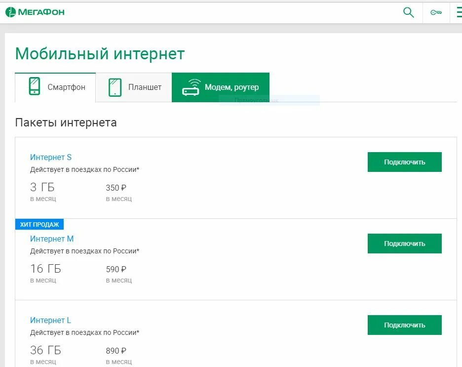This screenshot has height=367, width=462.
Task: Switch to the Смартфон tab
Action: (x=55, y=87)
